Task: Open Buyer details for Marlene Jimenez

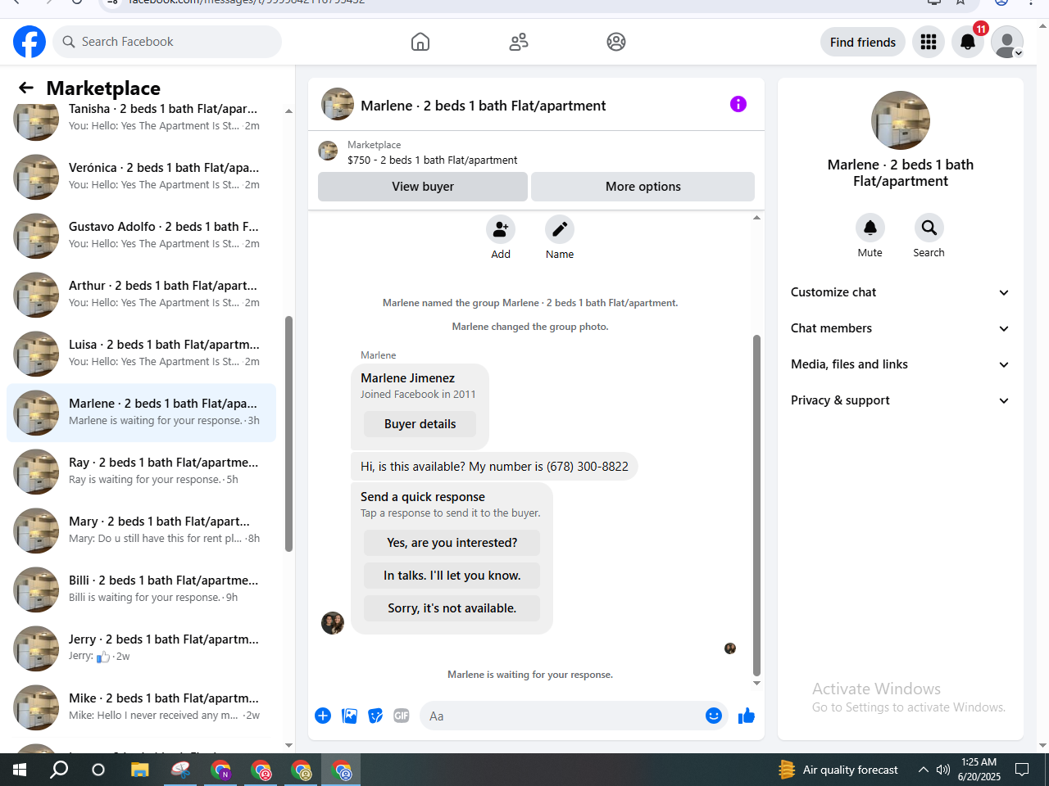Action: (420, 424)
